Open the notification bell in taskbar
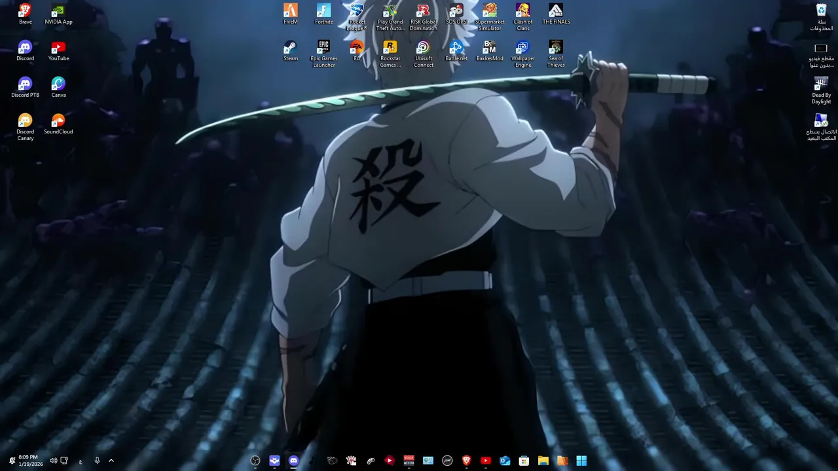This screenshot has width=838, height=471. click(11, 461)
